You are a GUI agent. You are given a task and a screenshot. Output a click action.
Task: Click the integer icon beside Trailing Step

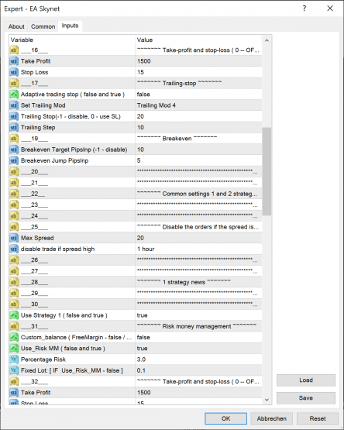coord(14,128)
